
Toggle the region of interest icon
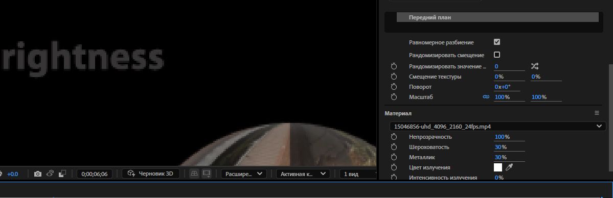(62, 174)
